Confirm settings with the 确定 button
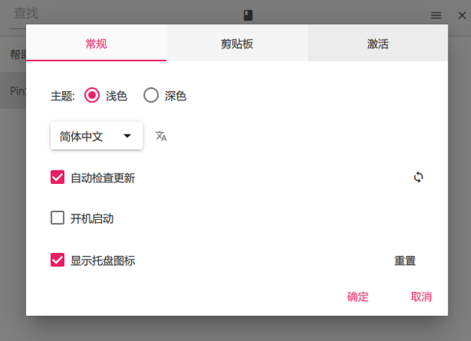Screen dimensions: 471x341 point(358,297)
